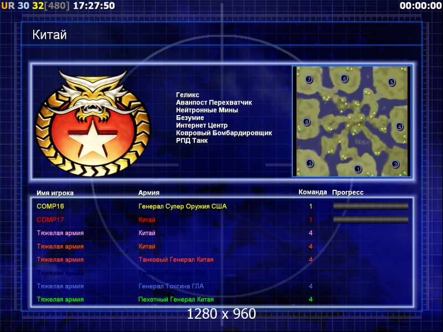Select player name COMP17
Image resolution: width=443 pixels, height=332 pixels.
[50, 219]
